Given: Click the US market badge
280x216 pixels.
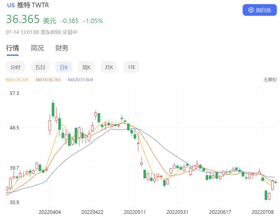Looking at the screenshot, I should pos(11,5).
